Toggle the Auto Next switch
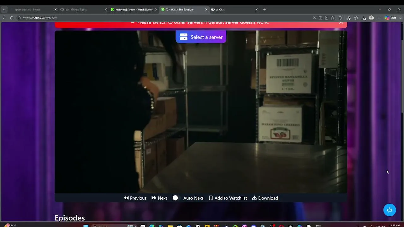The height and width of the screenshot is (227, 404). click(x=175, y=198)
